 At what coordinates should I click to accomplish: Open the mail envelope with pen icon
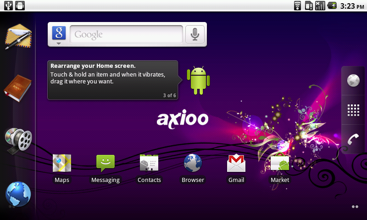[18, 36]
